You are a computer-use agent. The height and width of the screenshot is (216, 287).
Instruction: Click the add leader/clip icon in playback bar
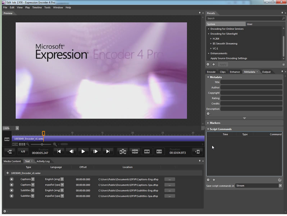(123, 152)
